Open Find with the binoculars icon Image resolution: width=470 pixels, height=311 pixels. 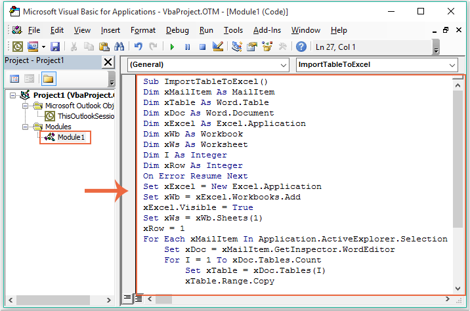[x=119, y=47]
